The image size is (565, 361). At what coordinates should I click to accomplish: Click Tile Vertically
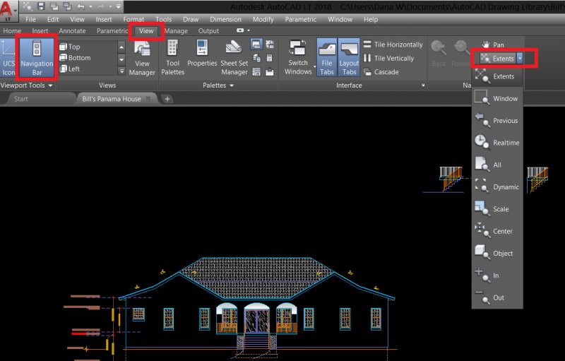(x=388, y=58)
